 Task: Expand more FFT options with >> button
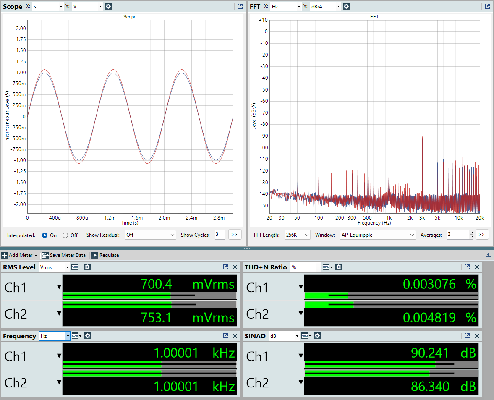point(482,235)
